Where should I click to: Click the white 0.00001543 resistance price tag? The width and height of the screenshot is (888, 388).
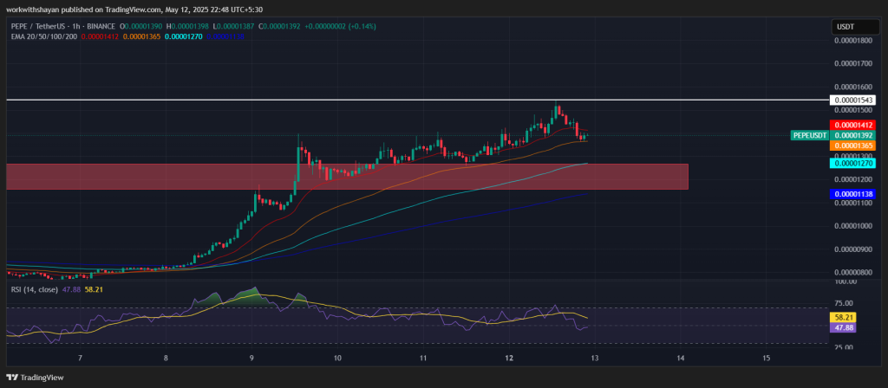coord(853,100)
